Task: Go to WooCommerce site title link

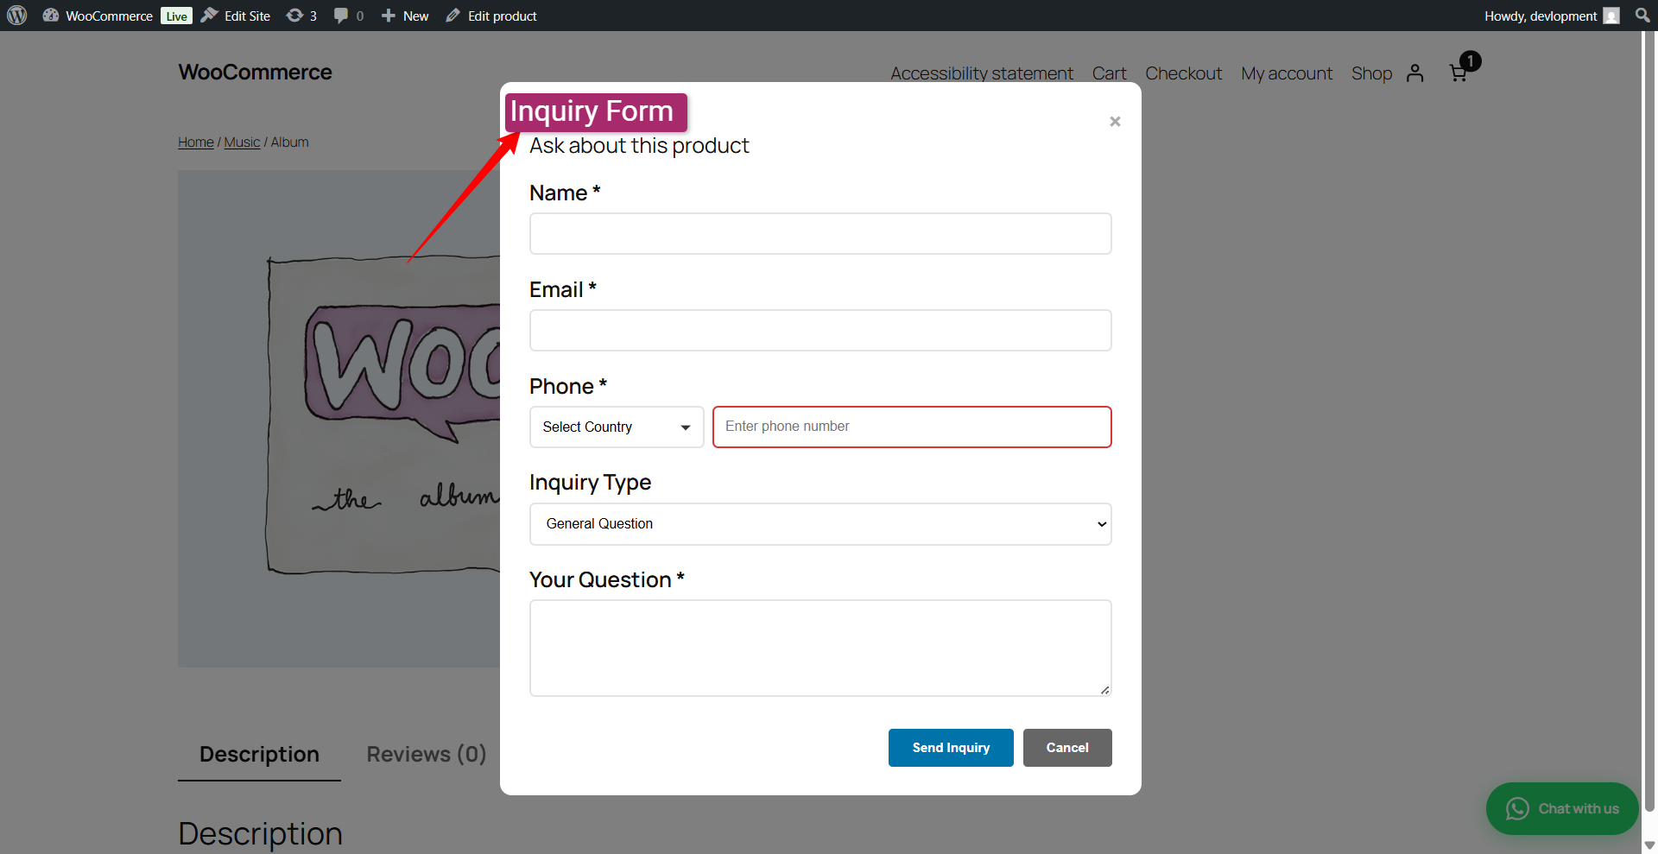Action: pos(255,73)
